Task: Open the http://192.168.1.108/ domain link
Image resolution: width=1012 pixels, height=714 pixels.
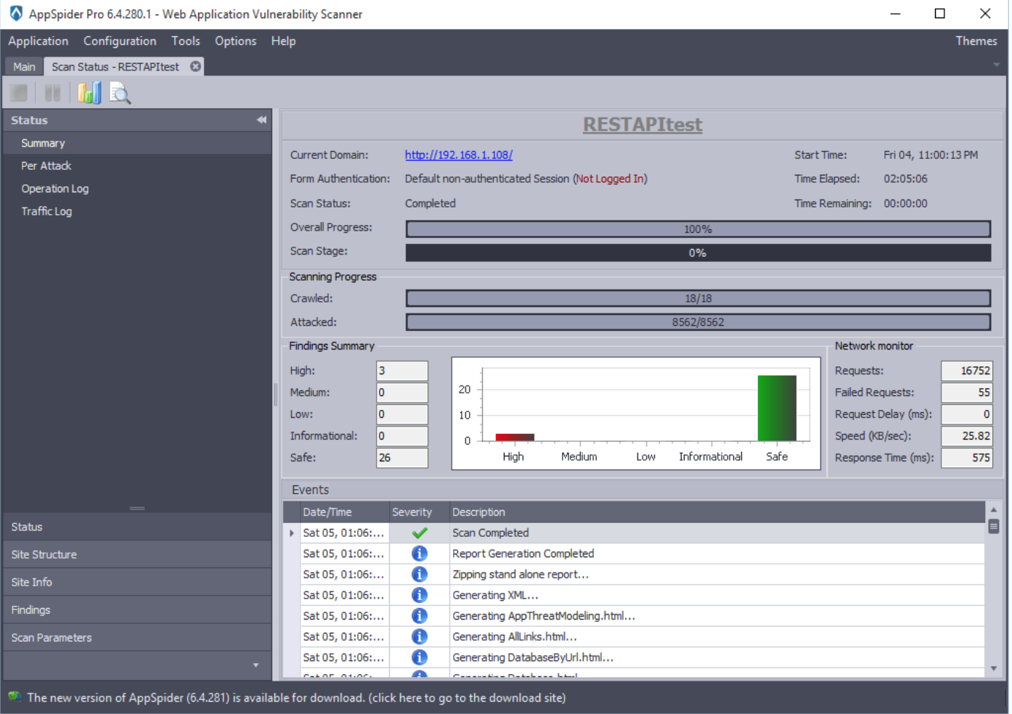Action: point(459,155)
